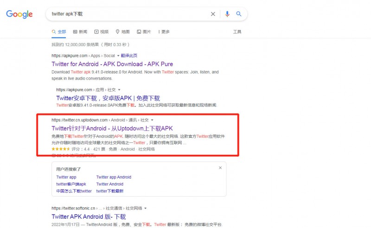Expand dropdown arrow beside apkpure 应用 › 社交
The width and height of the screenshot is (371, 228).
click(119, 90)
